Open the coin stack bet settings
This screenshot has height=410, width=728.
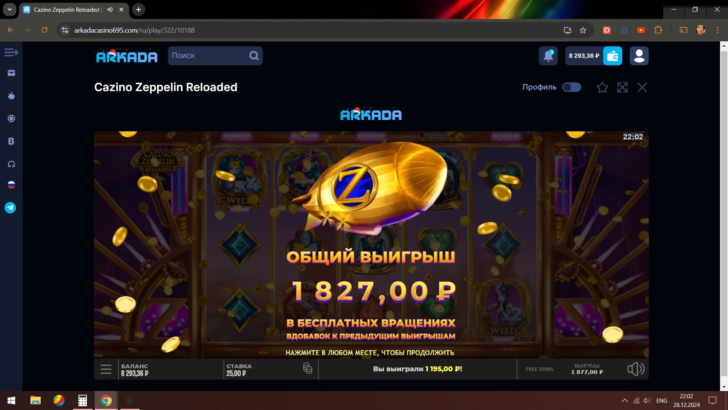308,368
